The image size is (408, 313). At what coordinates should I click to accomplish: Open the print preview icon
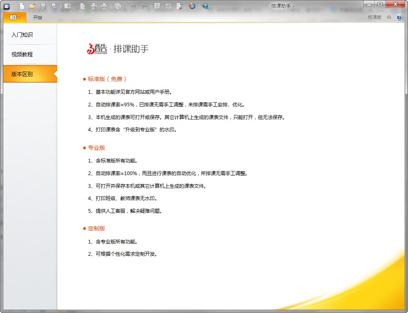click(83, 6)
